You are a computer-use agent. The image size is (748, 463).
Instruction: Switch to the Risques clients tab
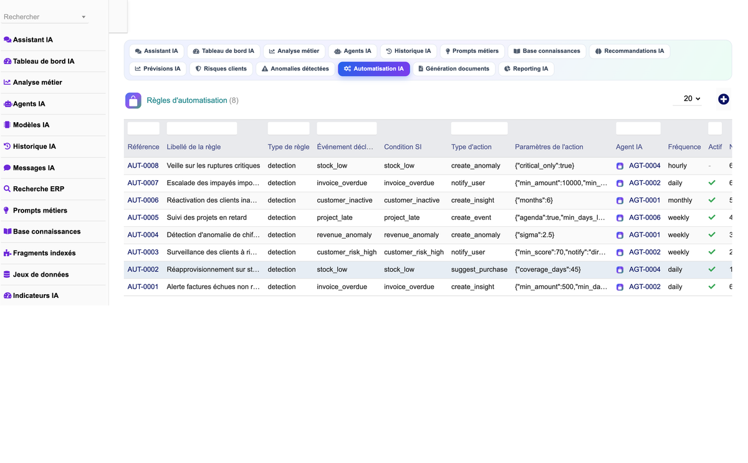pyautogui.click(x=221, y=69)
